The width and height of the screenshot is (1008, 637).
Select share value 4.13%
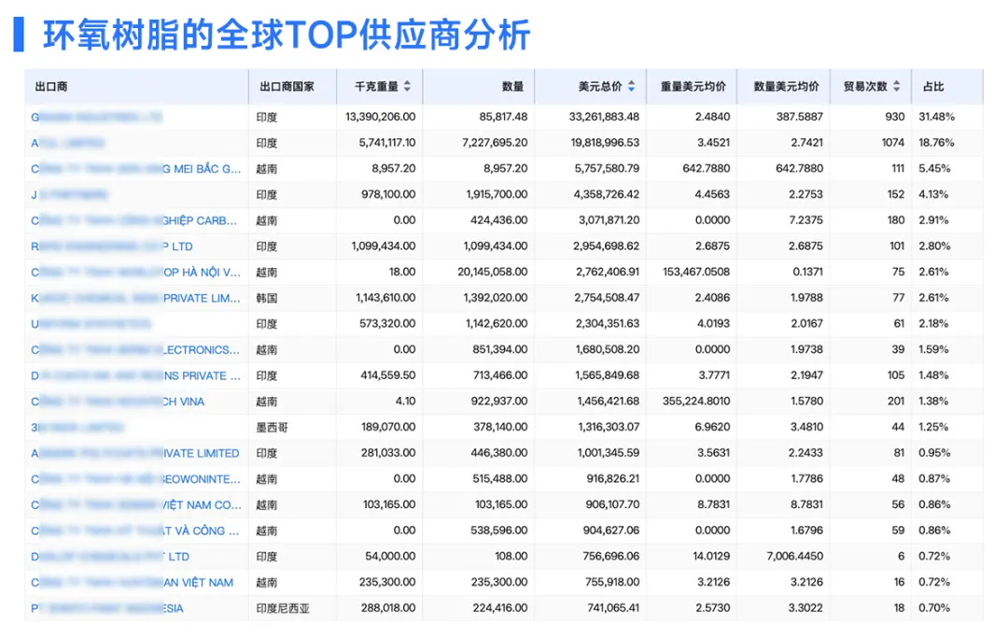tap(934, 193)
